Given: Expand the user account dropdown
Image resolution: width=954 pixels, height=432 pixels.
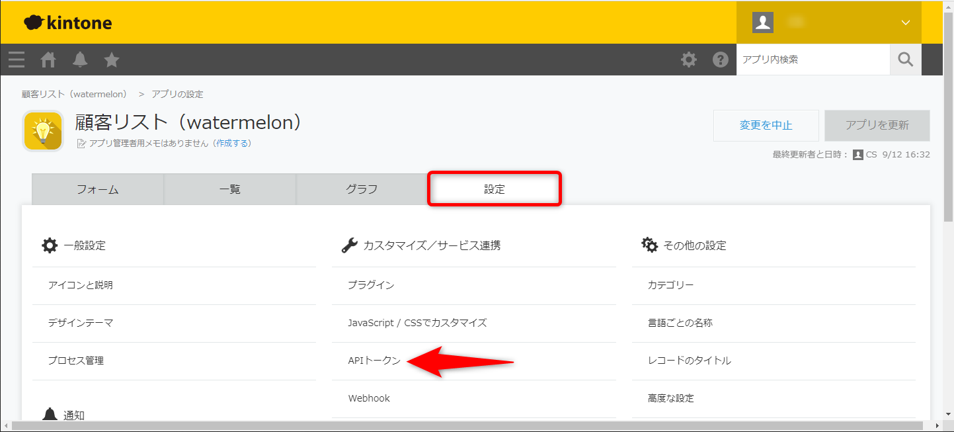Looking at the screenshot, I should coord(905,22).
